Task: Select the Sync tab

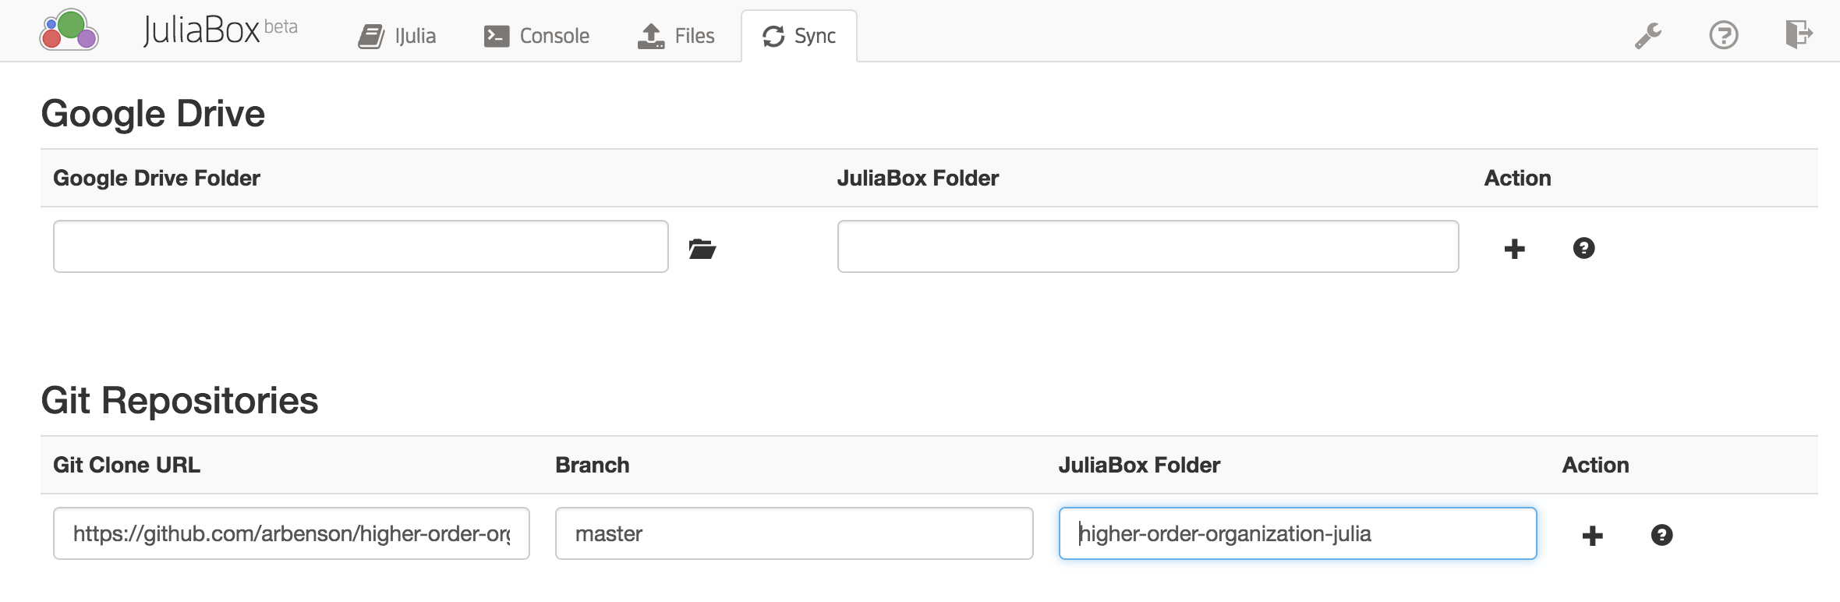Action: coord(799,36)
